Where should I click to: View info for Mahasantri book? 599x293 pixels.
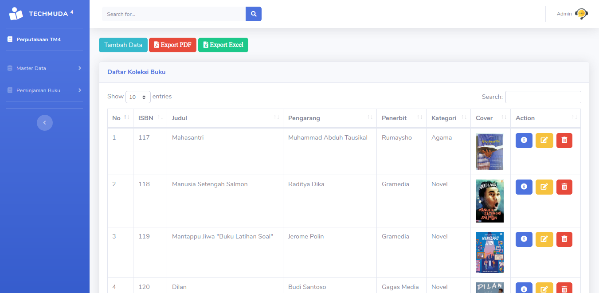pyautogui.click(x=524, y=141)
